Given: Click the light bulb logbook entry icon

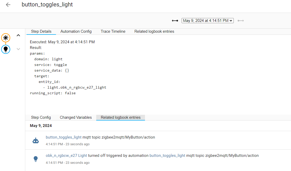Looking at the screenshot, I should [x=36, y=159].
